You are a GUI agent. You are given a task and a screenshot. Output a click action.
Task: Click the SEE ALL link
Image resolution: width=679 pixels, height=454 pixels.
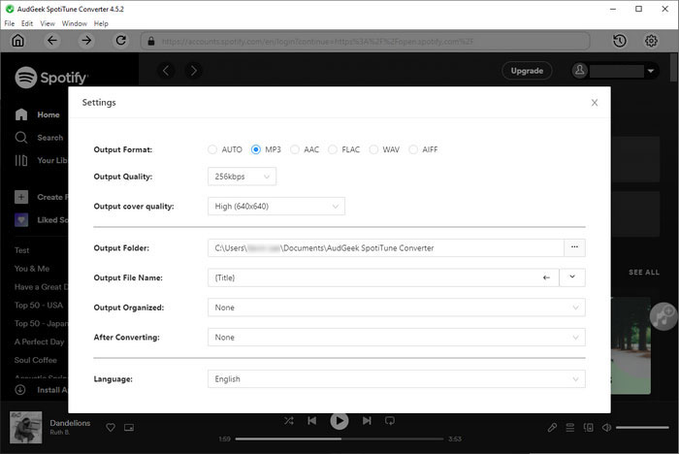click(644, 272)
